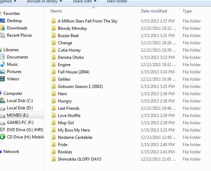Image resolution: width=211 pixels, height=171 pixels.
Task: Click the Videos library film icon
Action: (2, 79)
